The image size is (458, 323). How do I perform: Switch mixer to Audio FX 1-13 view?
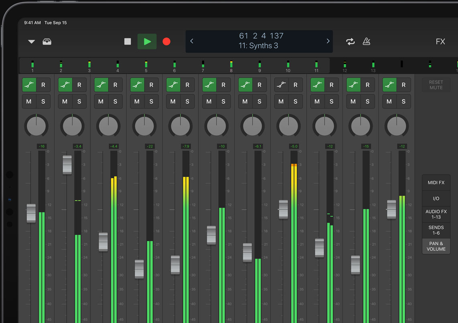click(436, 214)
